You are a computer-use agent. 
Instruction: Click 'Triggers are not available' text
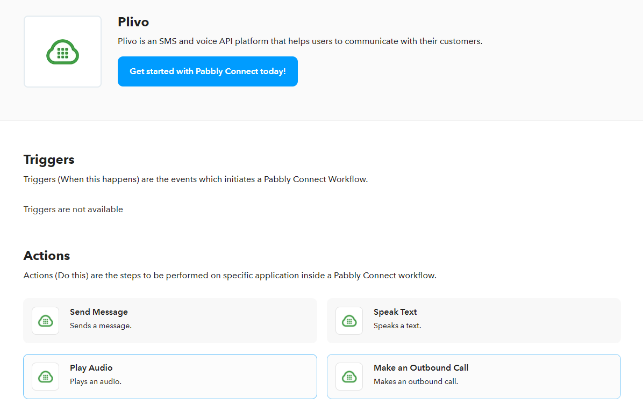(73, 209)
